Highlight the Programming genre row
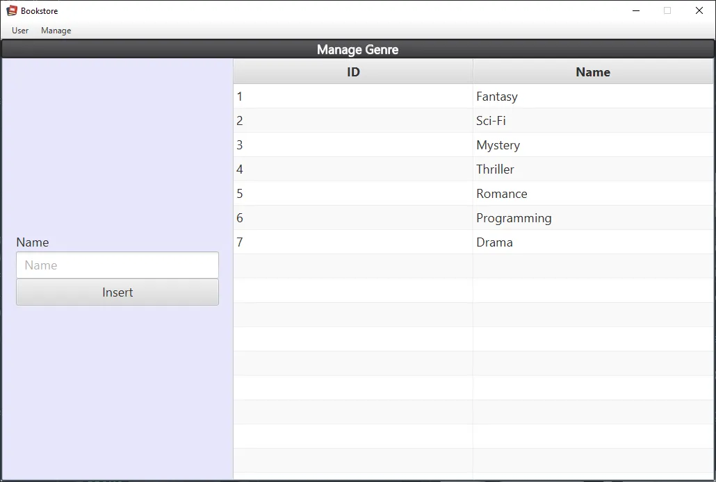The height and width of the screenshot is (482, 716). (514, 218)
